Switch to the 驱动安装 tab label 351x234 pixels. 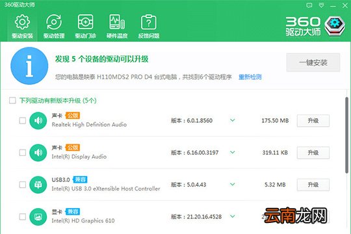[x=22, y=36]
